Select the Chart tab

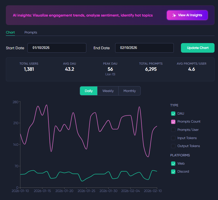click(10, 32)
